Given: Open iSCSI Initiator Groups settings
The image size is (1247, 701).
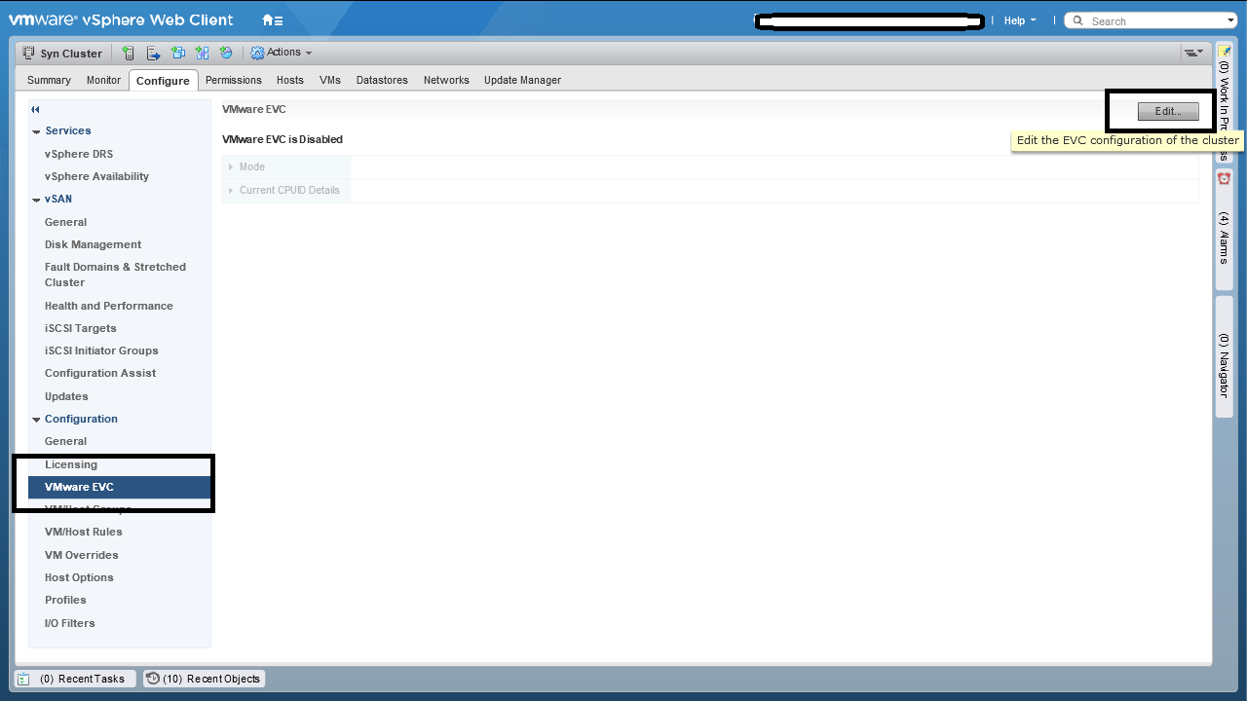Looking at the screenshot, I should pos(101,350).
